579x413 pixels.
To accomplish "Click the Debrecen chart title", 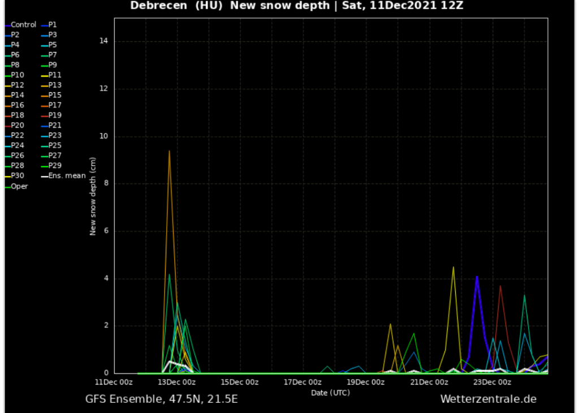I will tap(297, 6).
